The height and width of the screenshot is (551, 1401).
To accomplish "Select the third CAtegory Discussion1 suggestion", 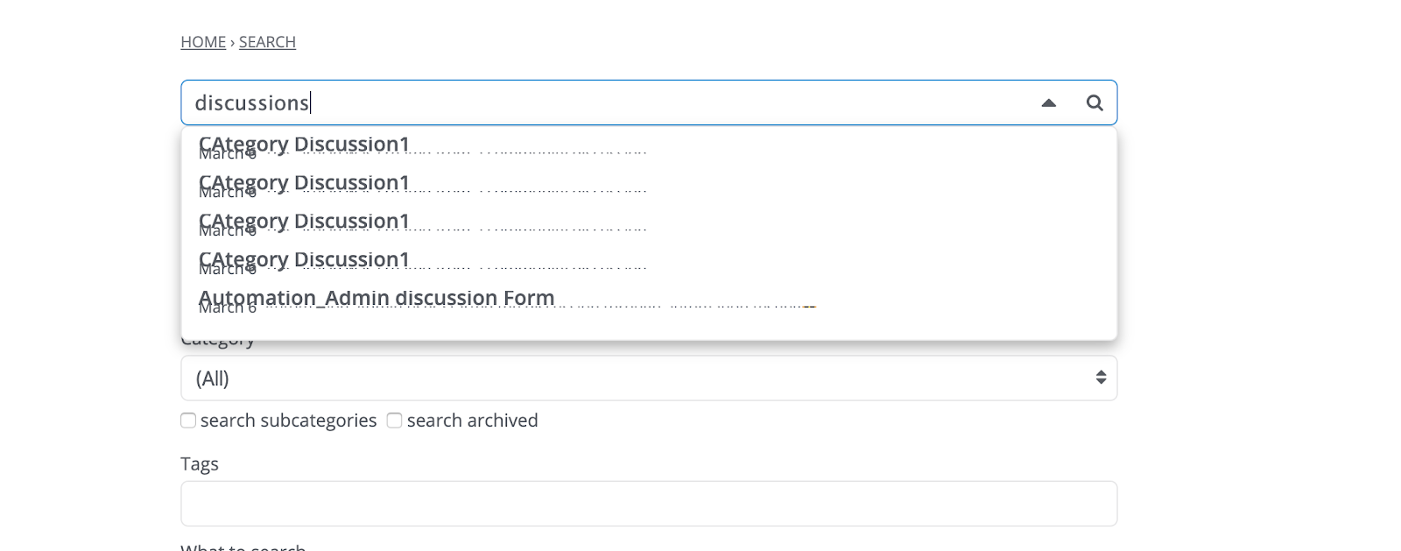I will (303, 221).
